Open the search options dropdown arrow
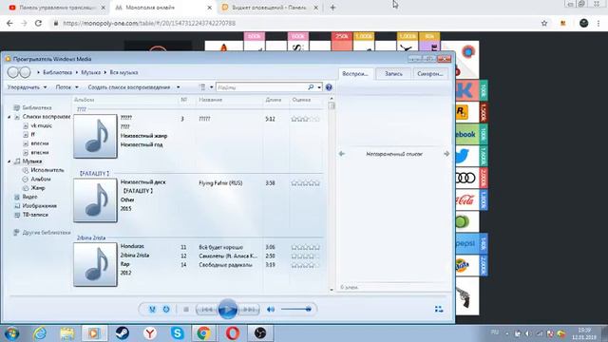The image size is (608, 342). point(319,87)
